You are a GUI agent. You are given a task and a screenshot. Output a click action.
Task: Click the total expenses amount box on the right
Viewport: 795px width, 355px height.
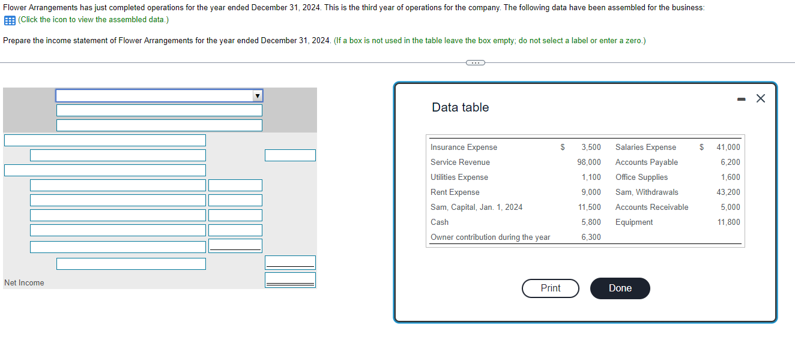(290, 262)
